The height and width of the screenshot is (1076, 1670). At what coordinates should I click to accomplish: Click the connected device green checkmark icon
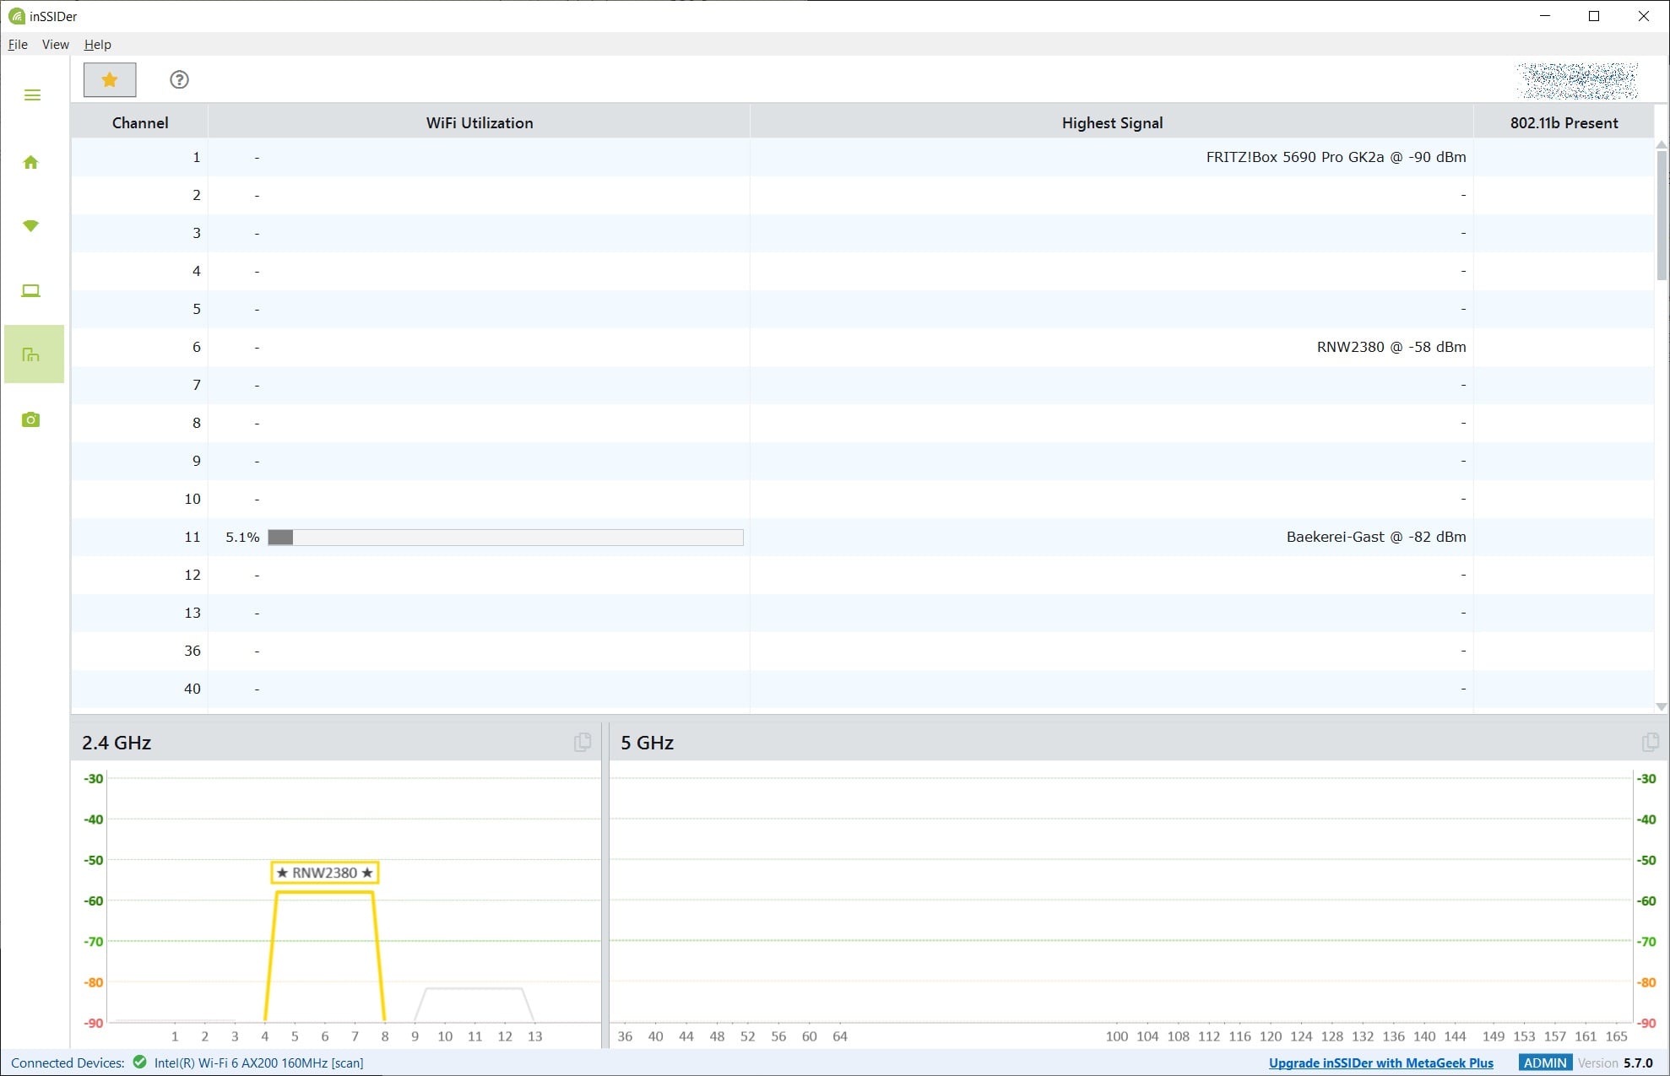[140, 1062]
